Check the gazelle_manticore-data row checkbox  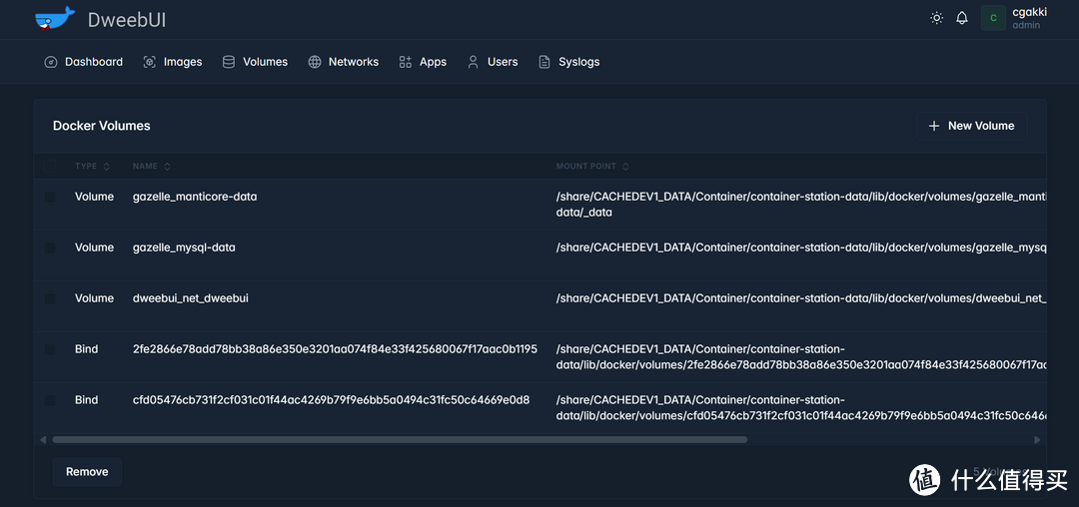50,197
